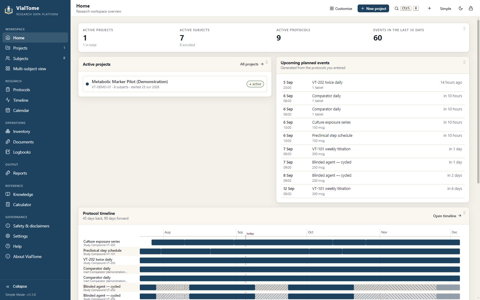Click the Events in last 30 days value 60
Viewport: 480px width, 300px height.
378,38
